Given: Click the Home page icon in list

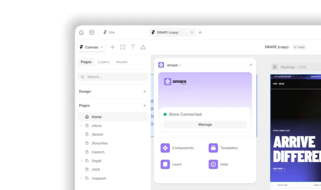Looking at the screenshot, I should (x=87, y=117).
